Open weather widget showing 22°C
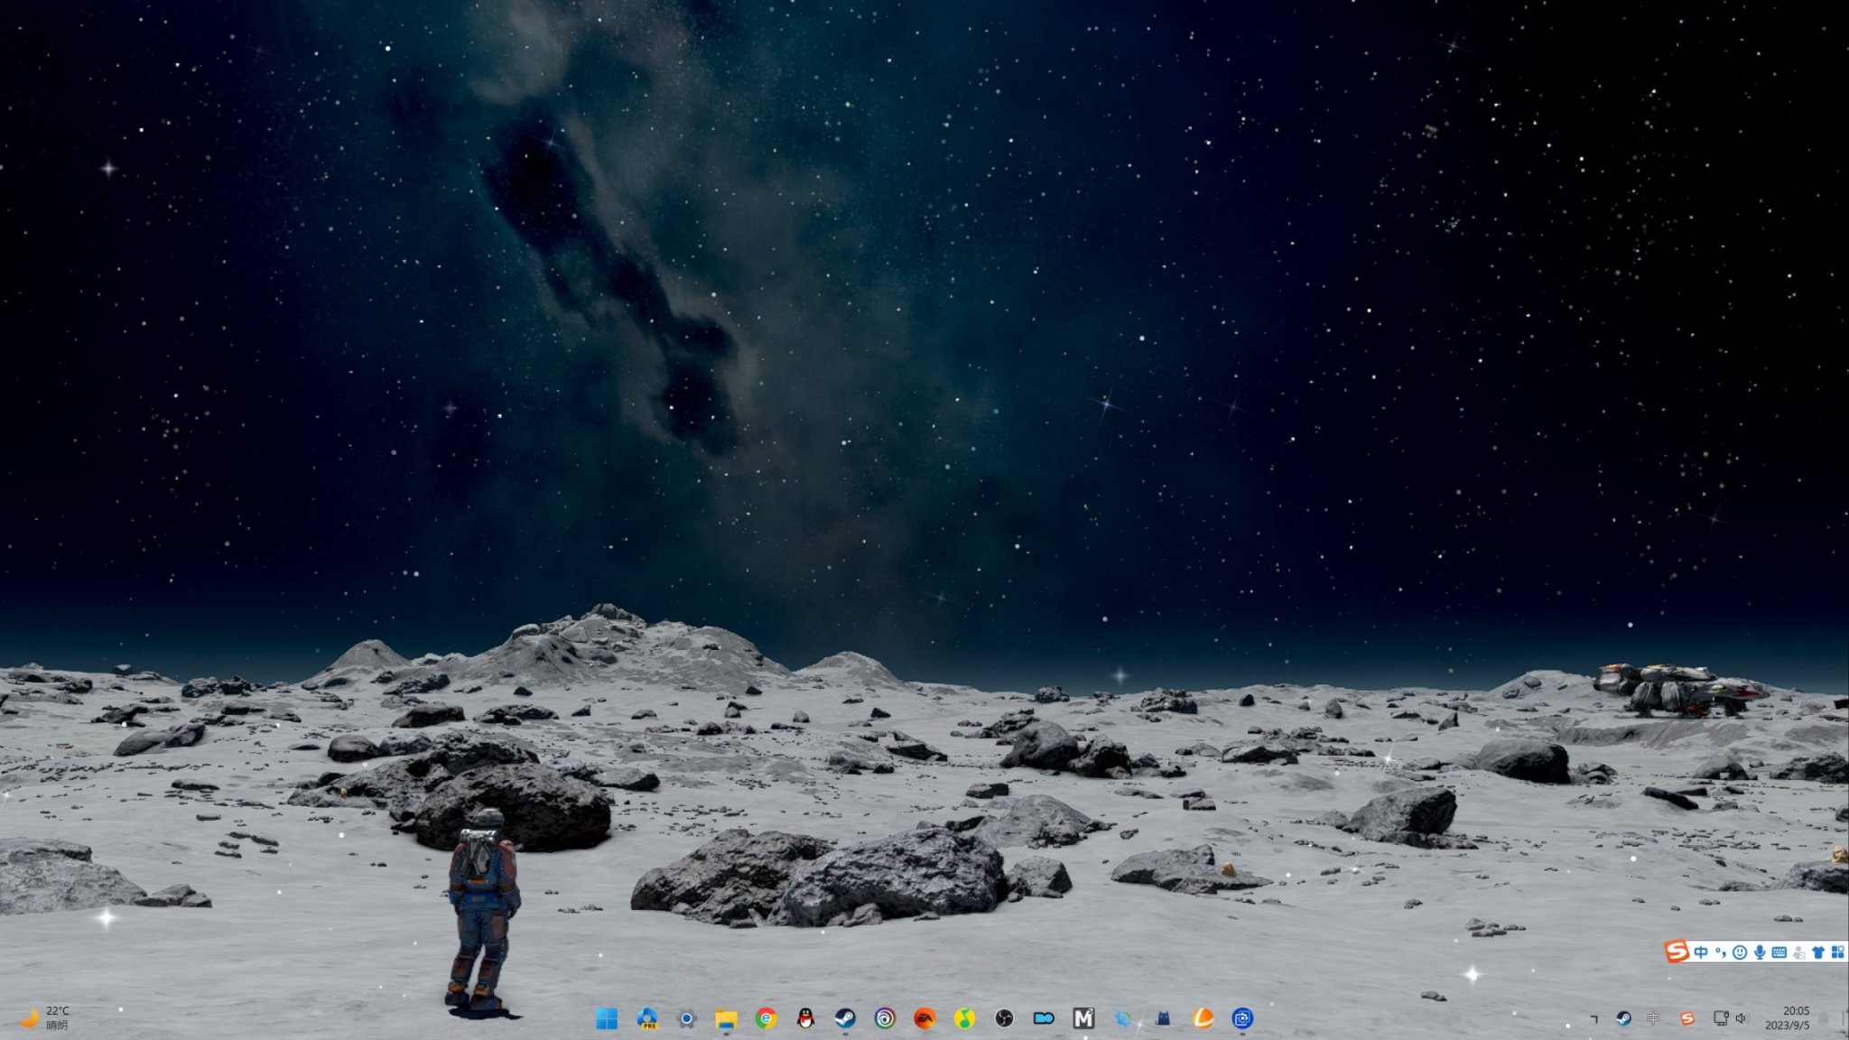This screenshot has width=1849, height=1040. tap(45, 1017)
